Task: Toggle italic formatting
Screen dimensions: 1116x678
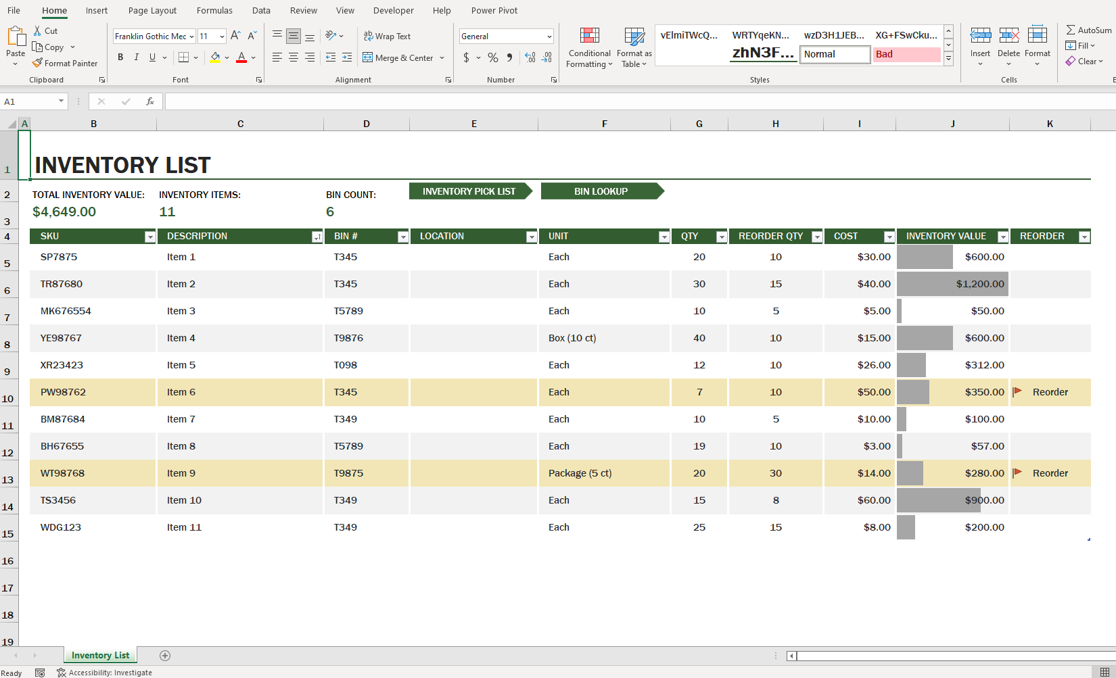Action: click(136, 57)
